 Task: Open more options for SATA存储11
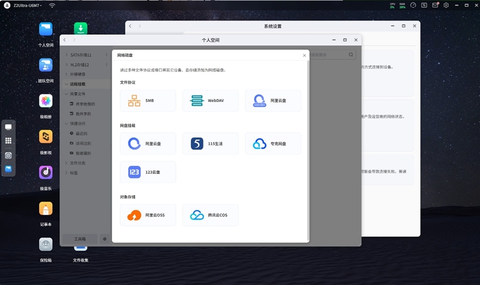pyautogui.click(x=107, y=55)
